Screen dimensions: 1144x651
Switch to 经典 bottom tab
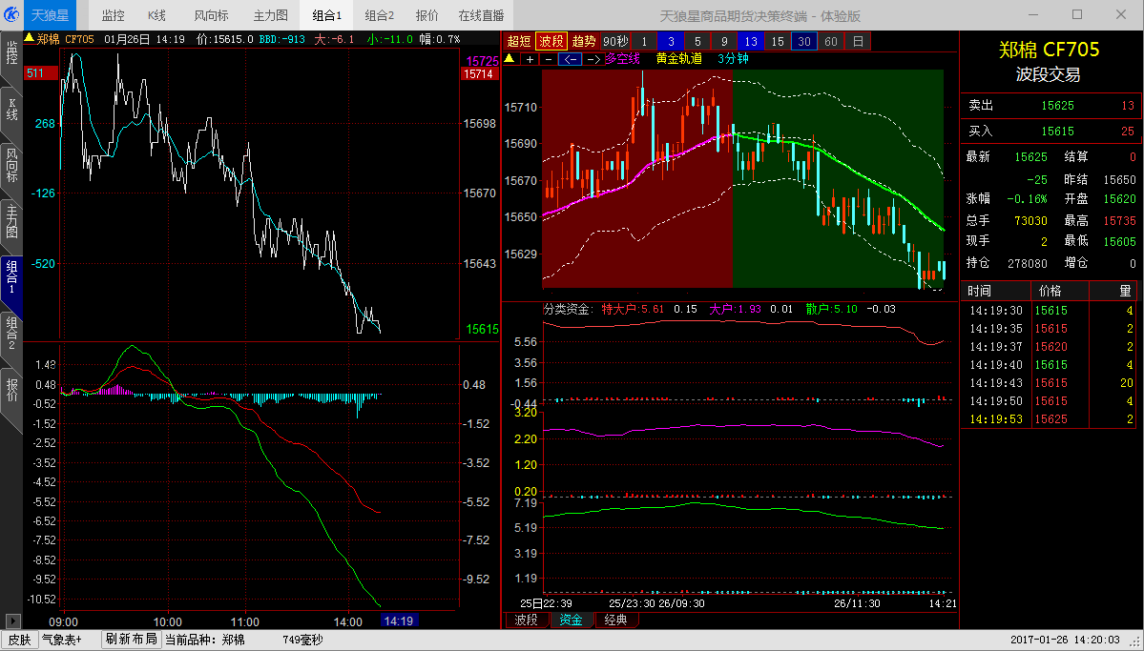pos(616,620)
